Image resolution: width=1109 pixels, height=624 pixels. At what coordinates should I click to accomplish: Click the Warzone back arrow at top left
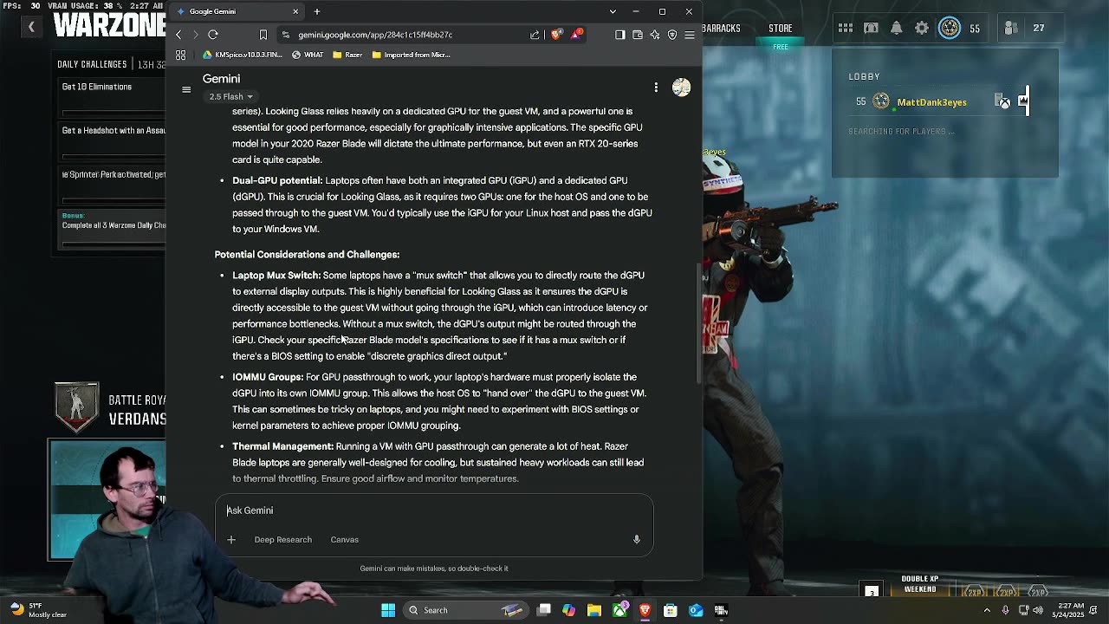click(31, 27)
